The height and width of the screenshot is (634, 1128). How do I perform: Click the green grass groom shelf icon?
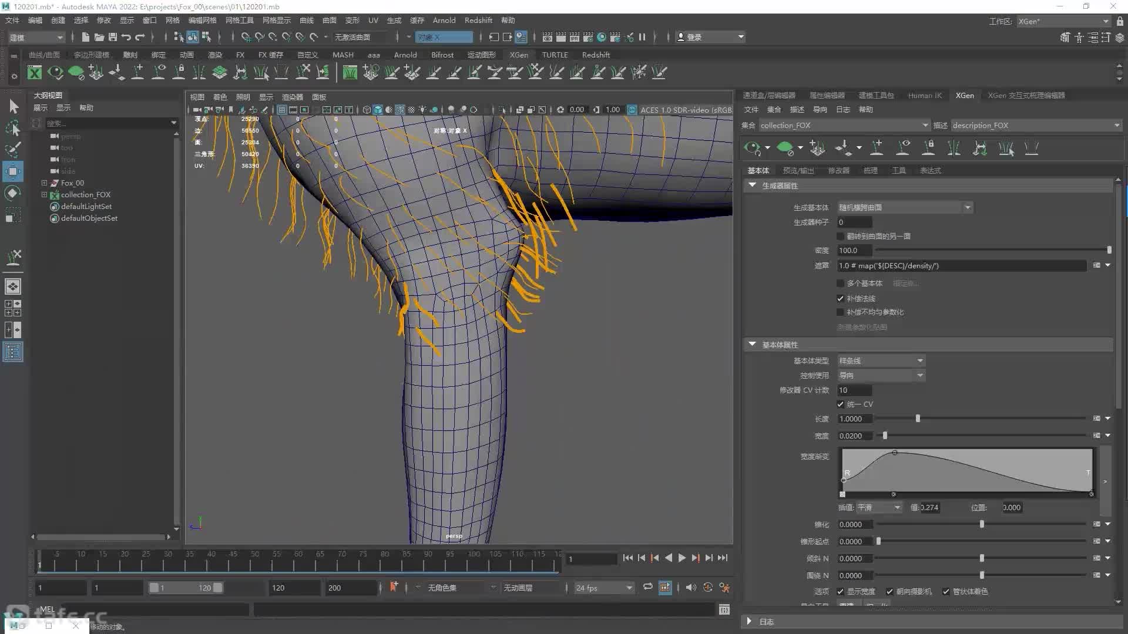click(350, 72)
